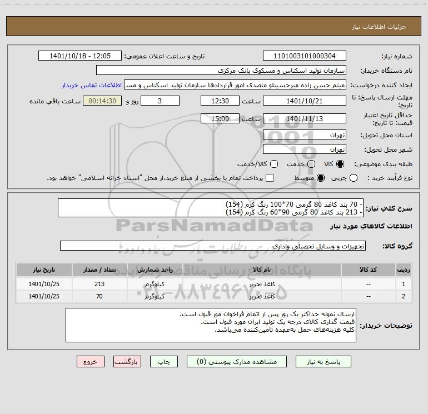Select جزیی purchase process type

tap(354, 178)
